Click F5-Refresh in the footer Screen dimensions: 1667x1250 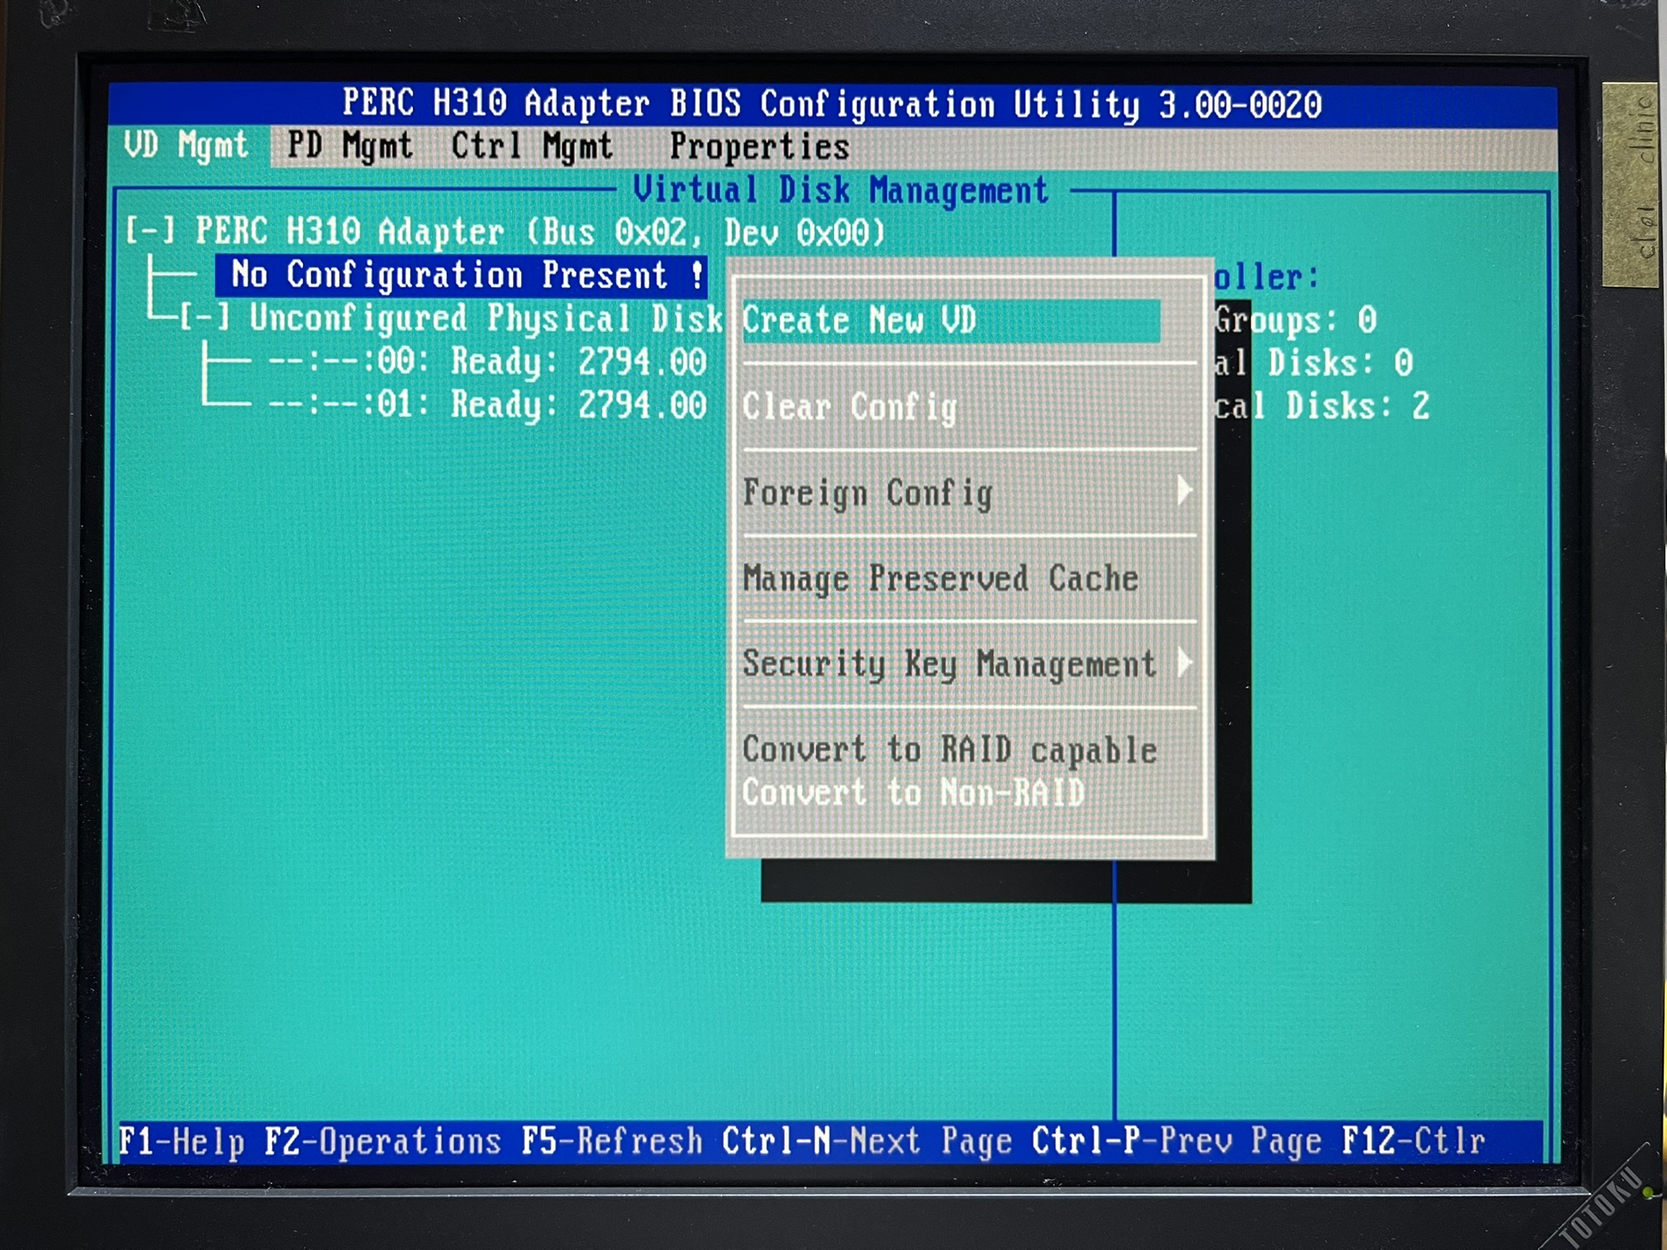pos(611,1142)
